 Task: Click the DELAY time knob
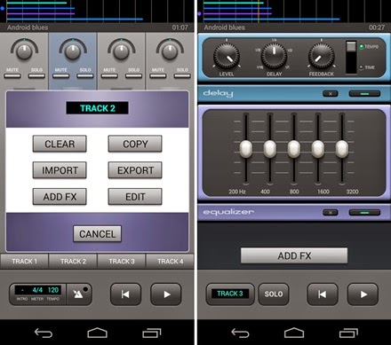tap(274, 56)
